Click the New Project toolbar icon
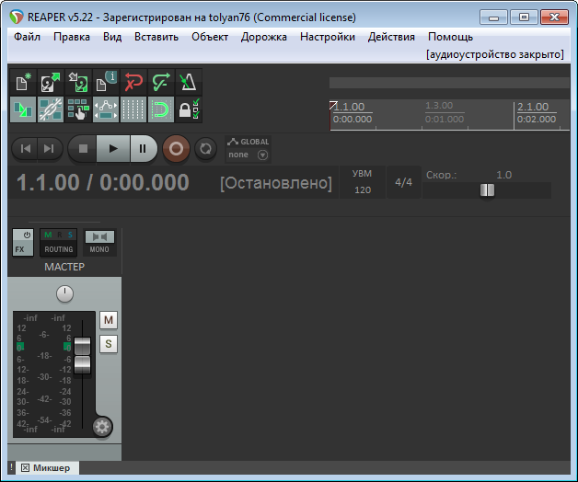The image size is (578, 482). point(23,82)
